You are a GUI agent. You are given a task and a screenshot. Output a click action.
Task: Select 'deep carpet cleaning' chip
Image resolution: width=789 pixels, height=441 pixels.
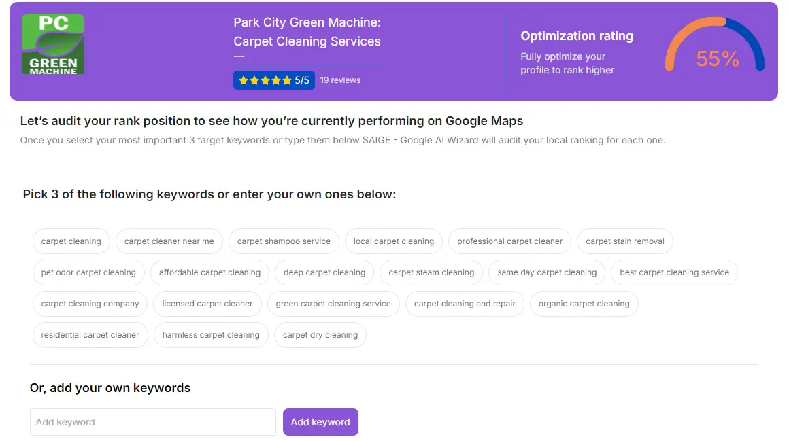click(324, 272)
